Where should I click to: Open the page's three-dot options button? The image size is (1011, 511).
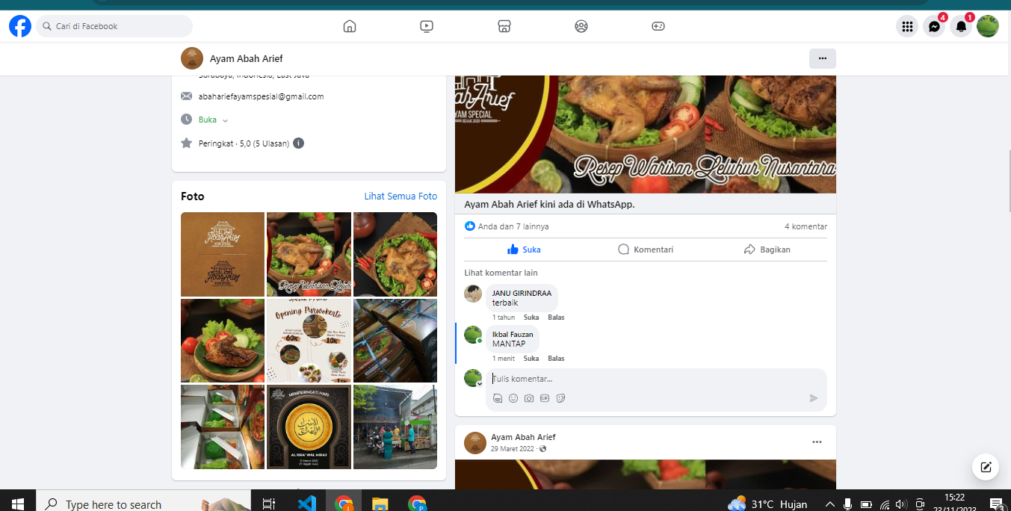[823, 58]
